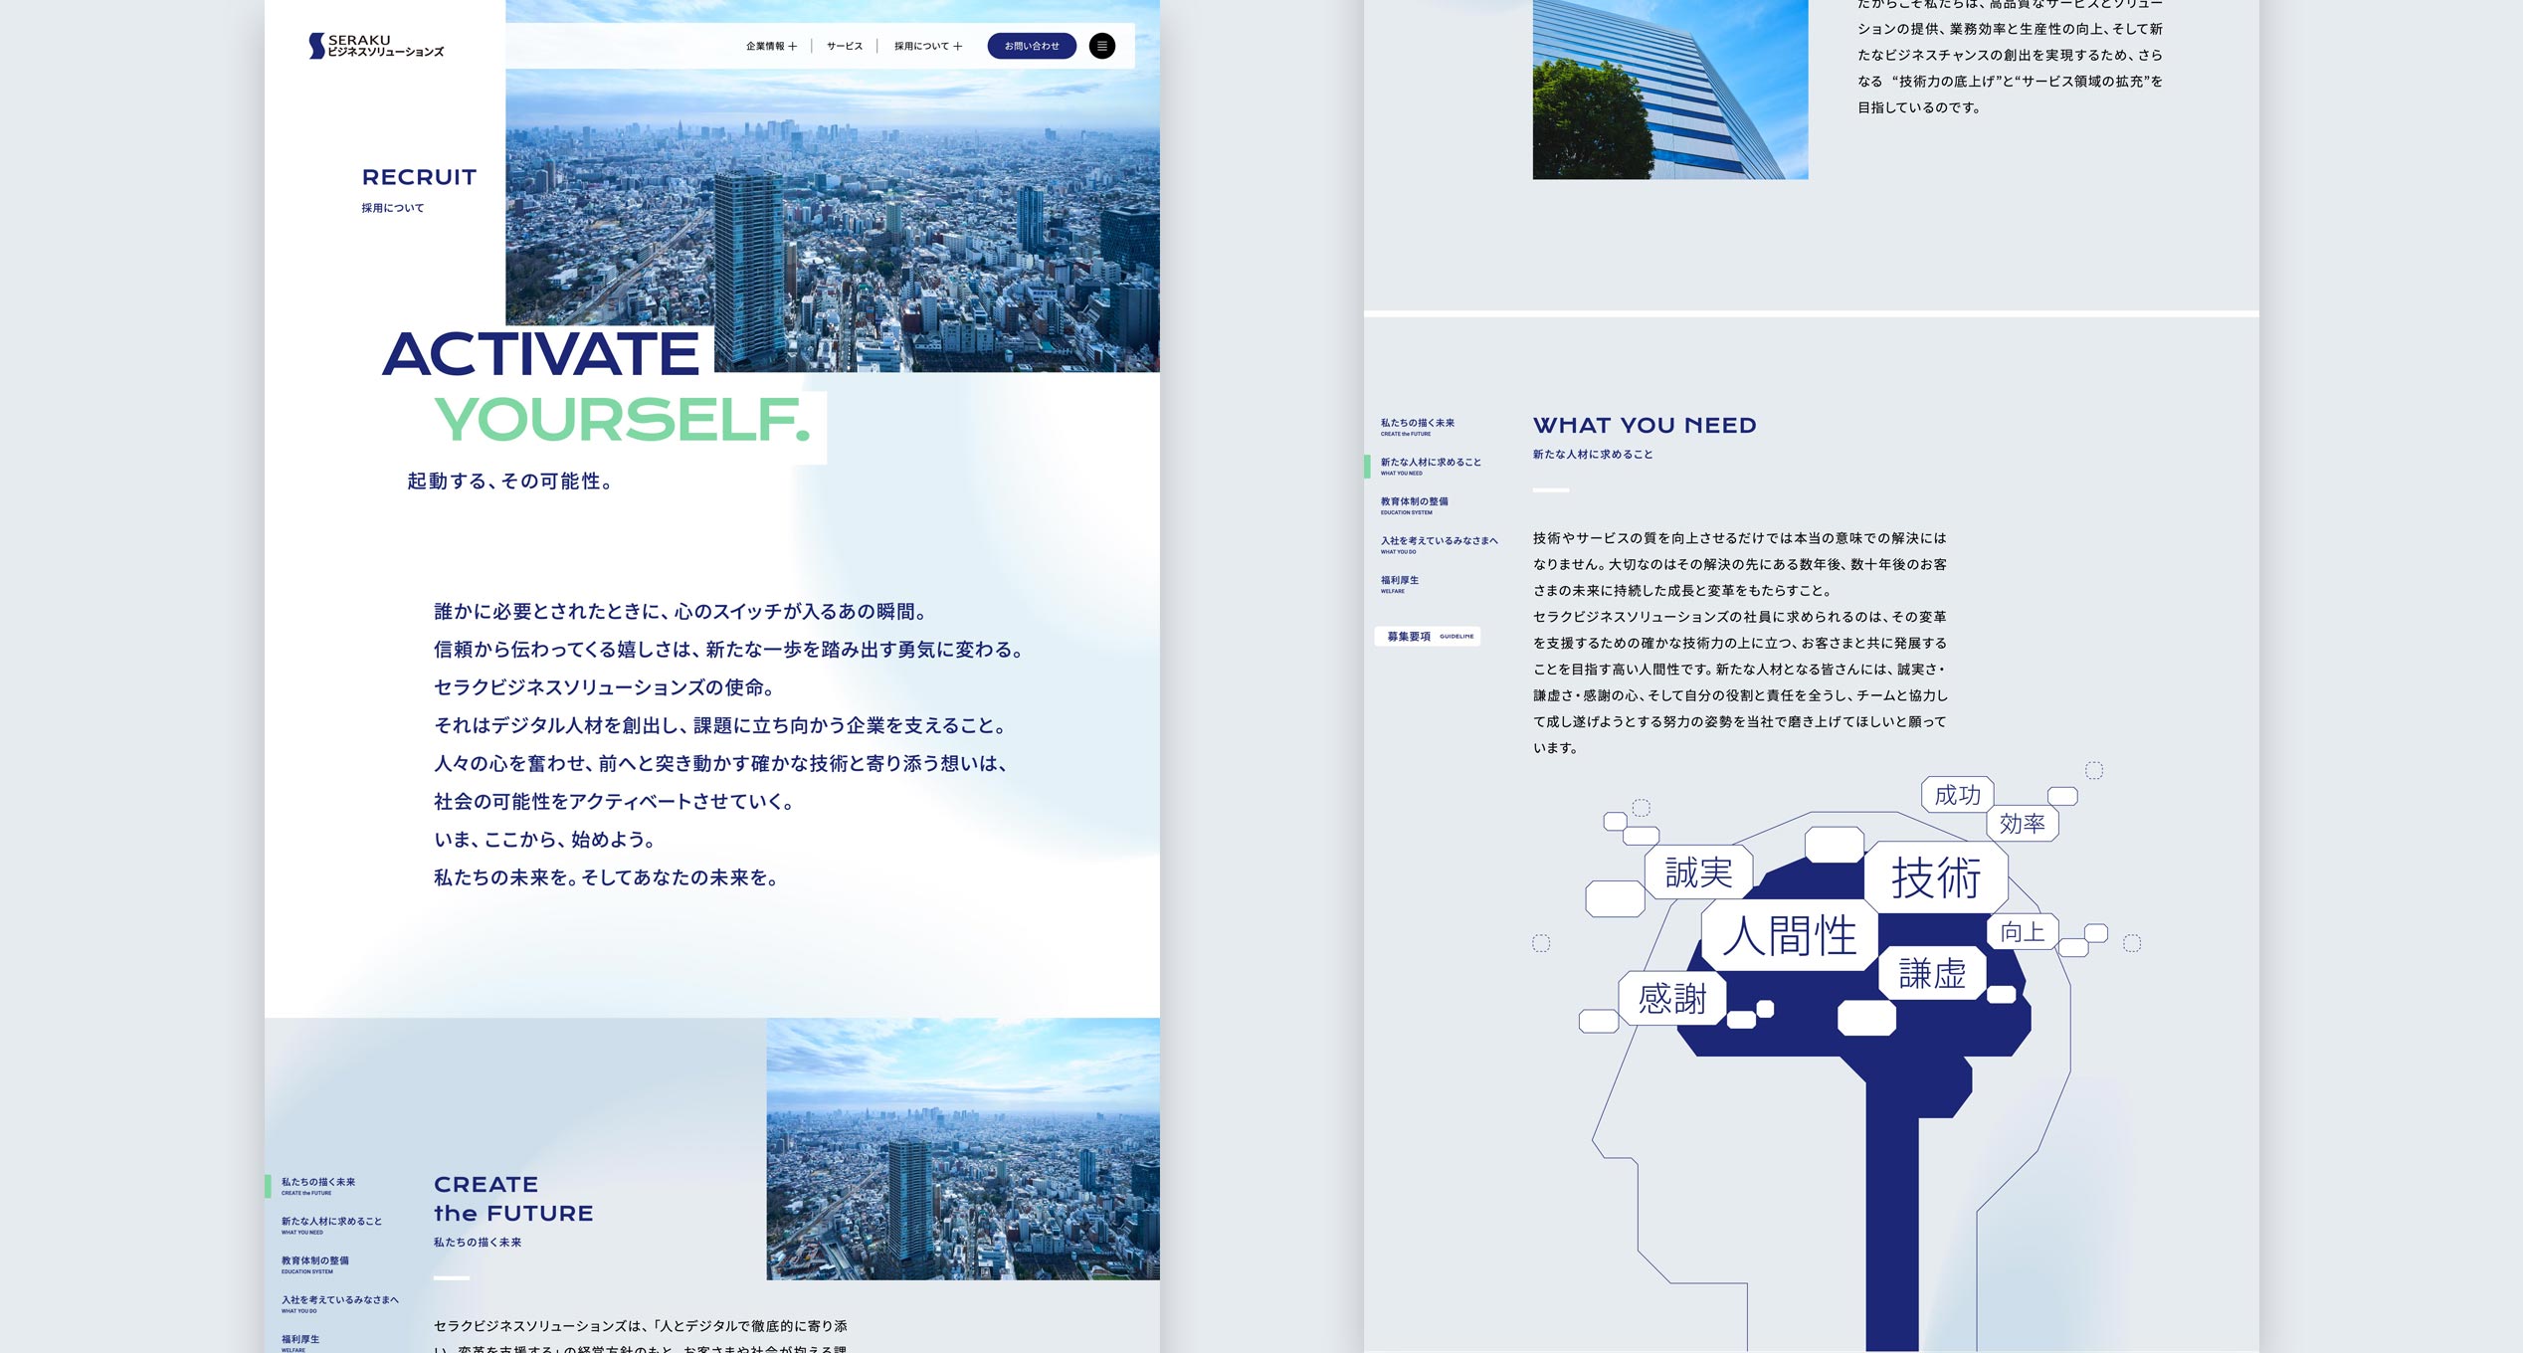Click the 技術 tag in brain illustration

click(x=1935, y=877)
